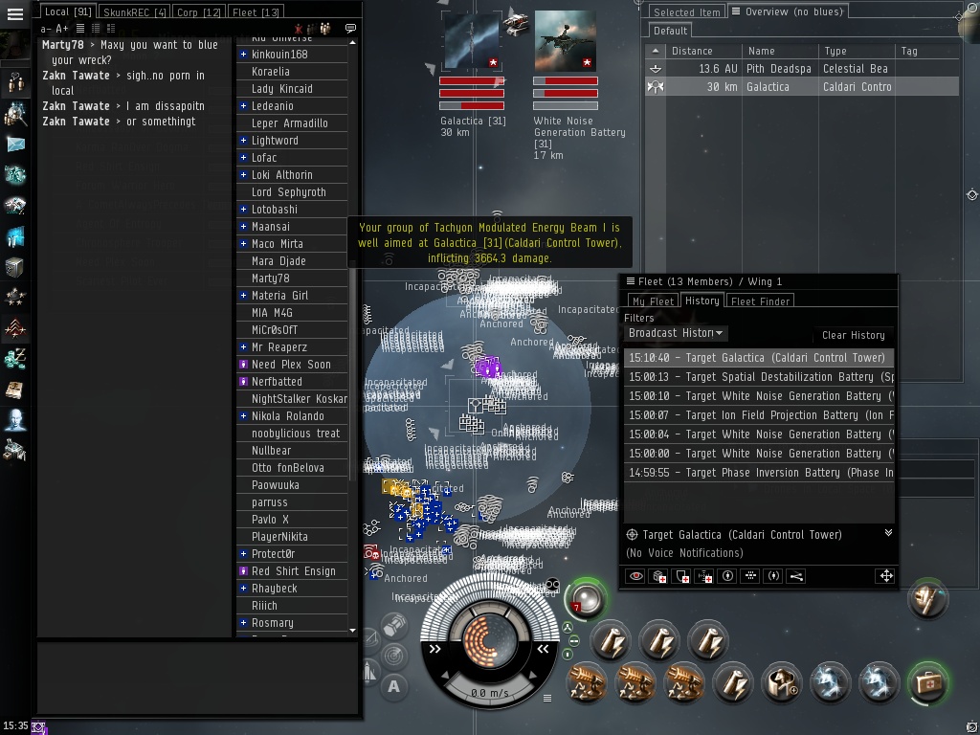Activate the first capacitor battery module
The width and height of the screenshot is (980, 735).
pos(611,640)
